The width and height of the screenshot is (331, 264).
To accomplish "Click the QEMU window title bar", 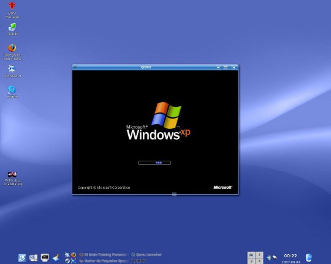I will (x=146, y=67).
